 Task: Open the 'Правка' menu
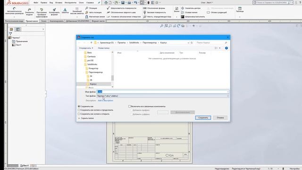coord(44,3)
